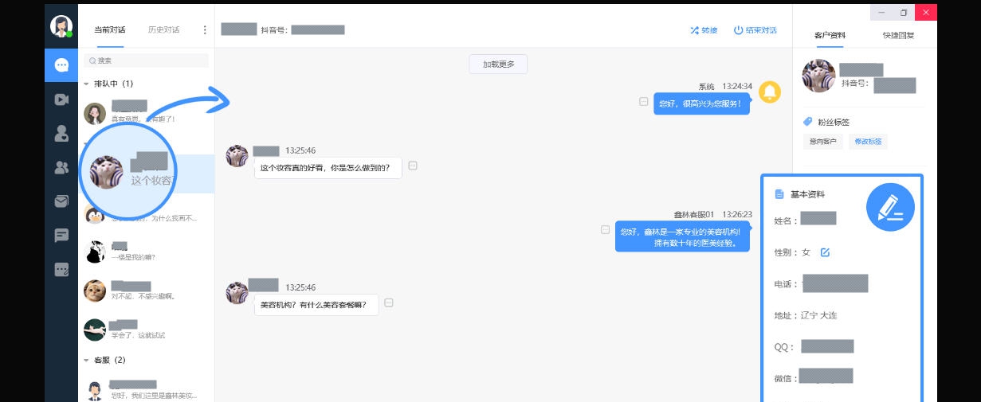Click message 美容机构？有什么美容套餐嘛？
This screenshot has height=402, width=981.
pos(316,305)
